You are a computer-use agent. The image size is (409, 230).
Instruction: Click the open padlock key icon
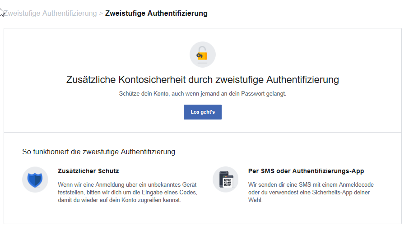tap(202, 55)
